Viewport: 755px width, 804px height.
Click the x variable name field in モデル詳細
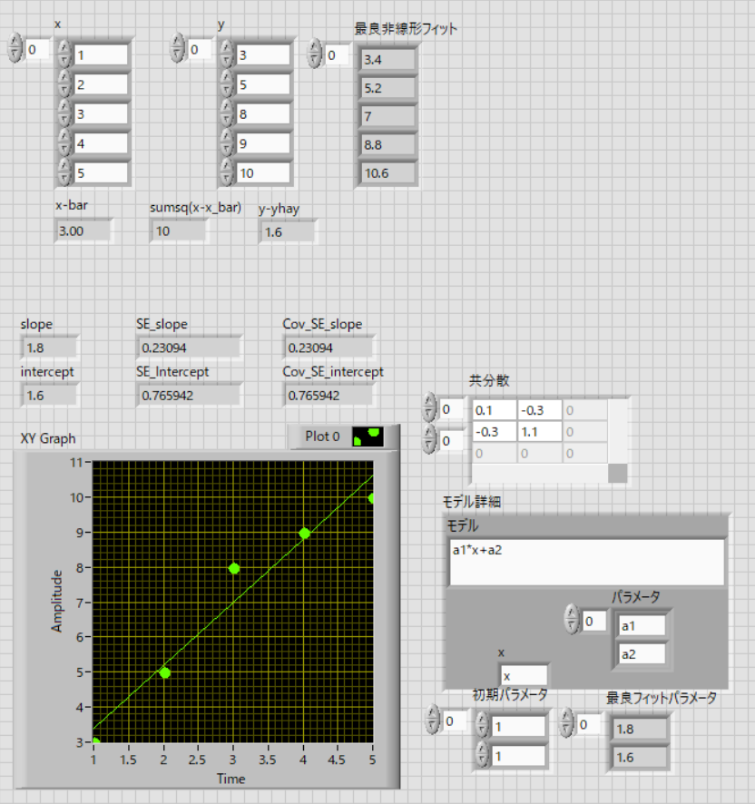click(524, 675)
